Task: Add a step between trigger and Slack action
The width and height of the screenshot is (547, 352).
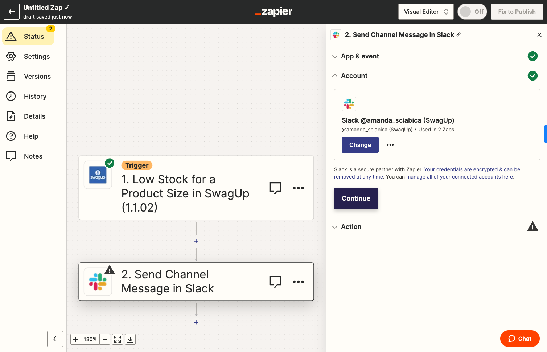Action: (196, 241)
